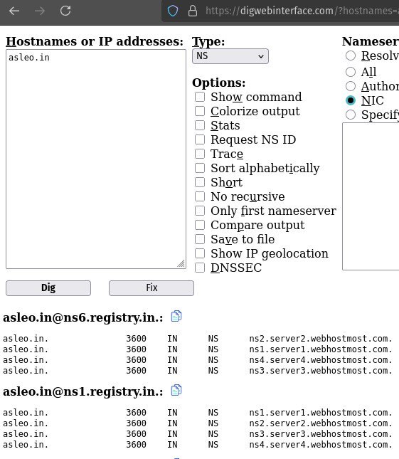Image resolution: width=399 pixels, height=459 pixels.
Task: Go back to the previous page
Action: [x=14, y=11]
